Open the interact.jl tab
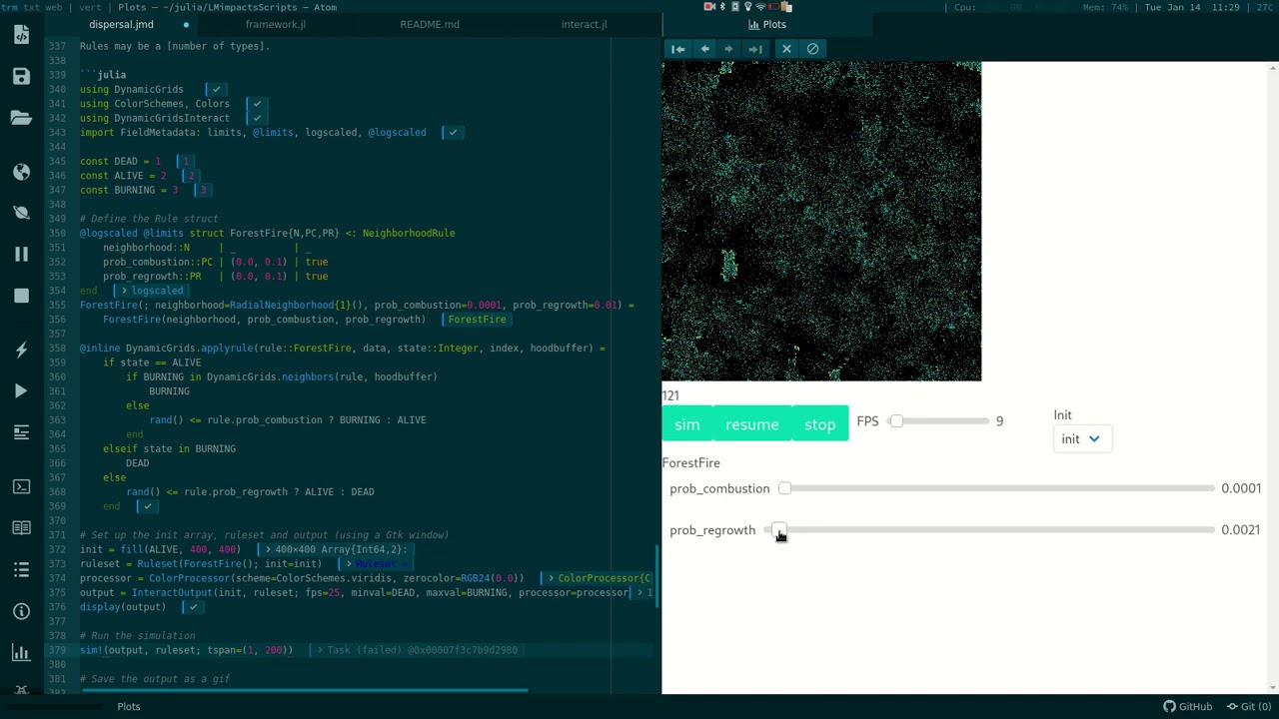This screenshot has height=719, width=1279. pyautogui.click(x=584, y=24)
